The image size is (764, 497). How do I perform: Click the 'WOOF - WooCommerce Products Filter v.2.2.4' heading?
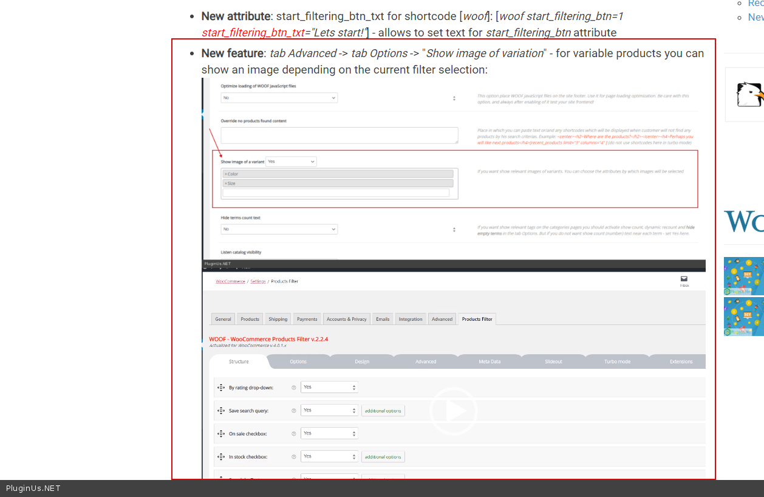point(268,339)
